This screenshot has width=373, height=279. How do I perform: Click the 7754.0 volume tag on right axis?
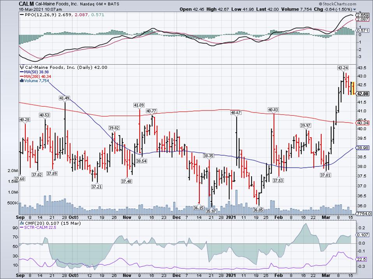coord(364,214)
